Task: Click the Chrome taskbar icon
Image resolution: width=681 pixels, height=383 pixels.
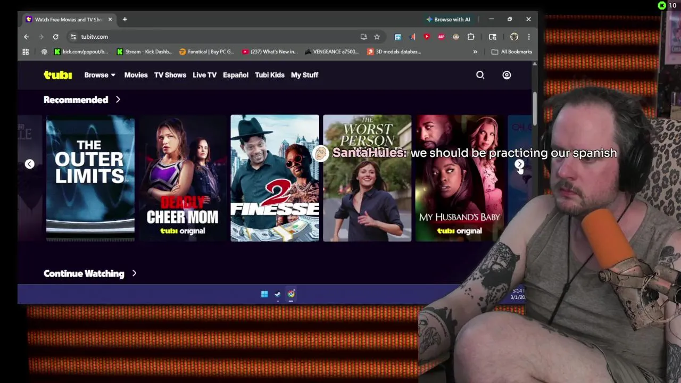Action: (x=291, y=294)
